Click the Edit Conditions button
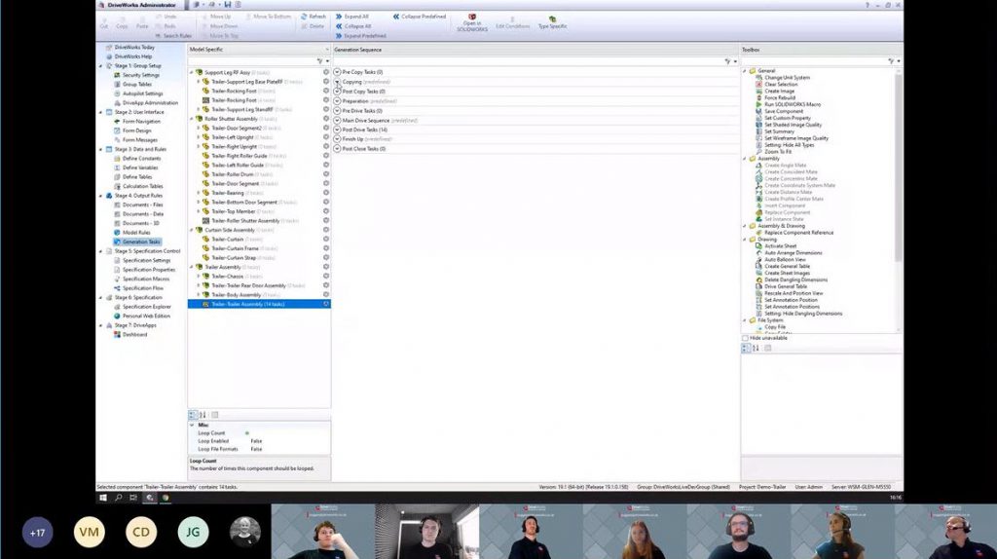 512,21
